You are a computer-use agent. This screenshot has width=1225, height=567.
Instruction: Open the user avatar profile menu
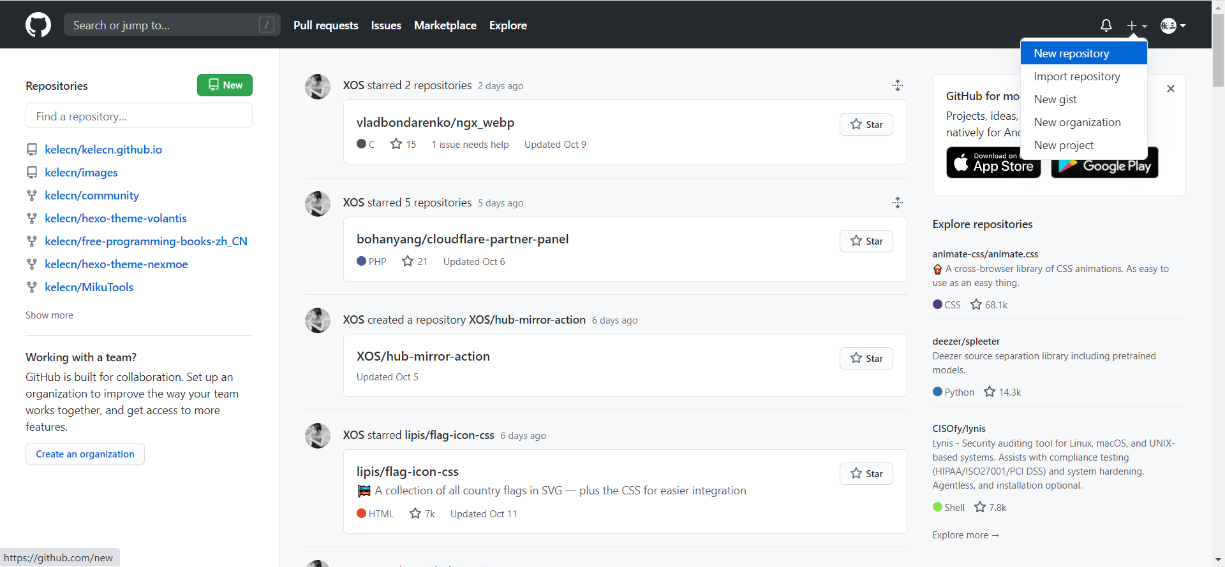1173,25
